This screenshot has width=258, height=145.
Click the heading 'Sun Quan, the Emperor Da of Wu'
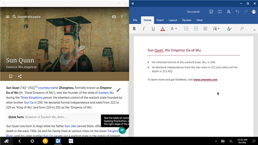click(174, 50)
